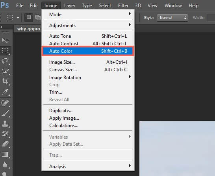215x176 pixels.
Task: Choose Calculations menu entry
Action: tap(88, 126)
